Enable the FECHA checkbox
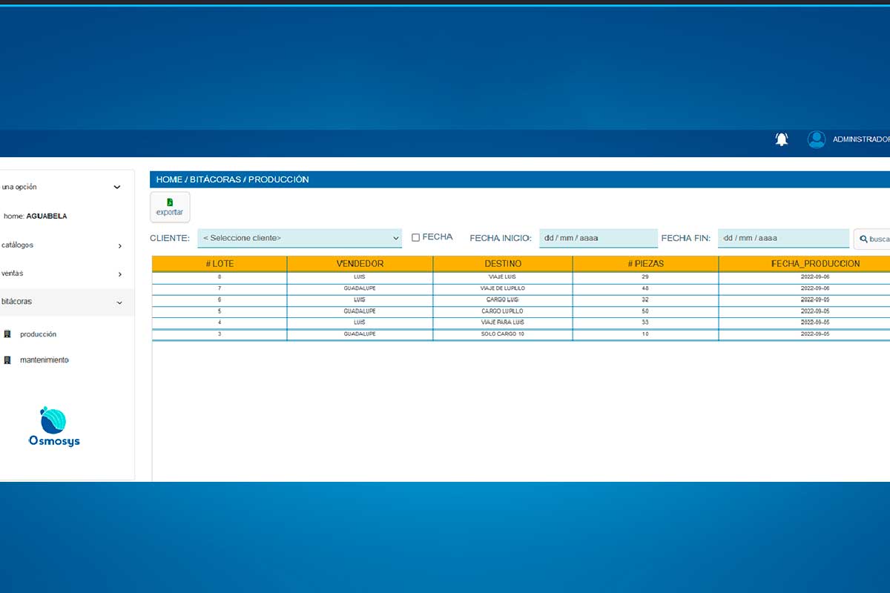Viewport: 890px width, 593px height. (416, 237)
